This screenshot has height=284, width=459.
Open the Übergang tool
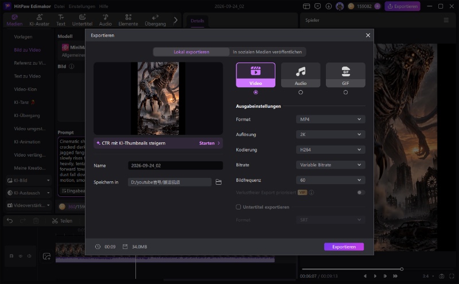point(155,20)
